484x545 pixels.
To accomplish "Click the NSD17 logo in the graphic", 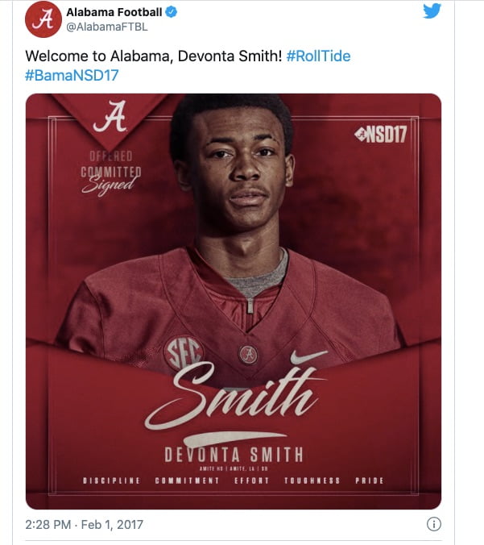I will point(381,134).
